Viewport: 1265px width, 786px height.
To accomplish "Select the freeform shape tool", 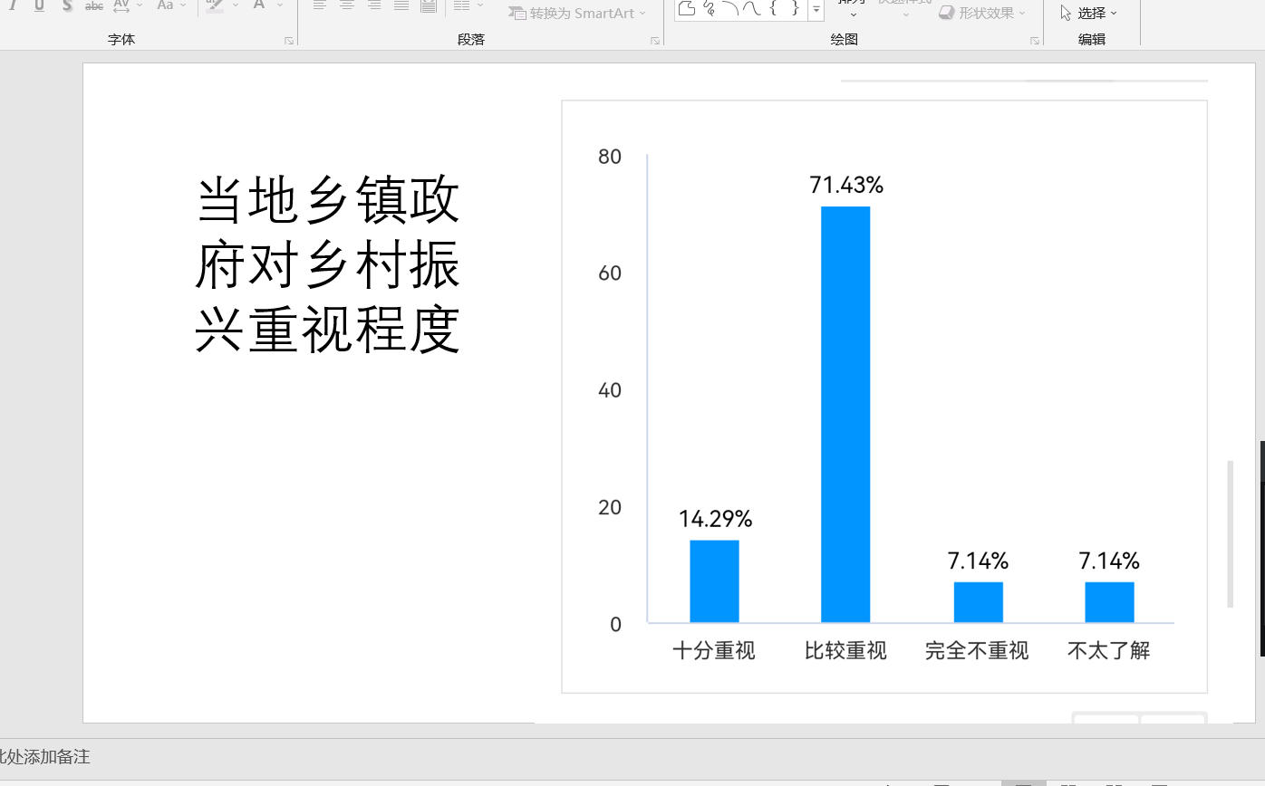I will coord(688,9).
